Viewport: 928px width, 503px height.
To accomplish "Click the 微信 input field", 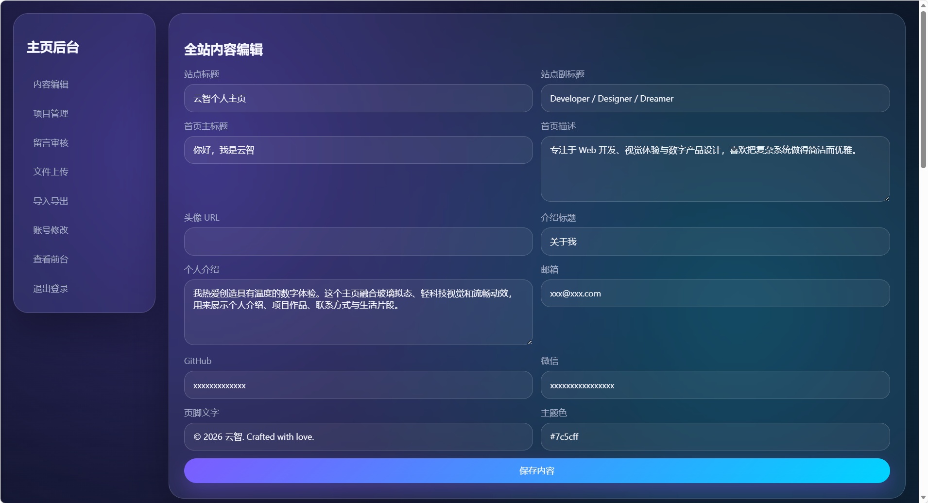I will click(x=715, y=385).
